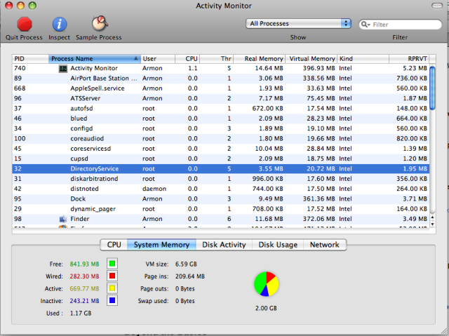Click the blue Inactive memory color swatch
449x336 pixels.
(x=112, y=300)
